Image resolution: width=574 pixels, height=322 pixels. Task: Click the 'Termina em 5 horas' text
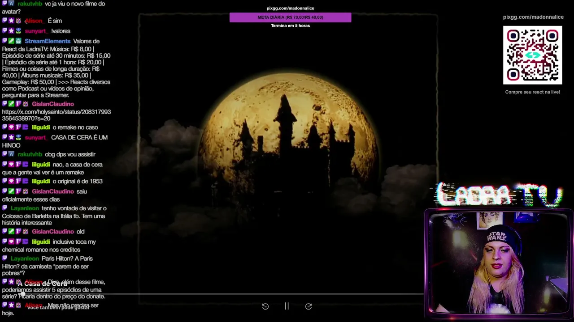(x=290, y=26)
